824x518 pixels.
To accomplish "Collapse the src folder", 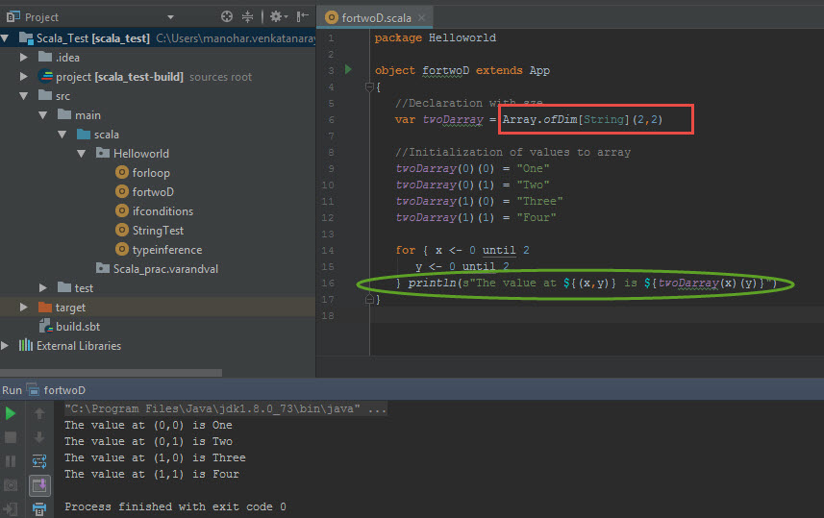I will [x=24, y=95].
